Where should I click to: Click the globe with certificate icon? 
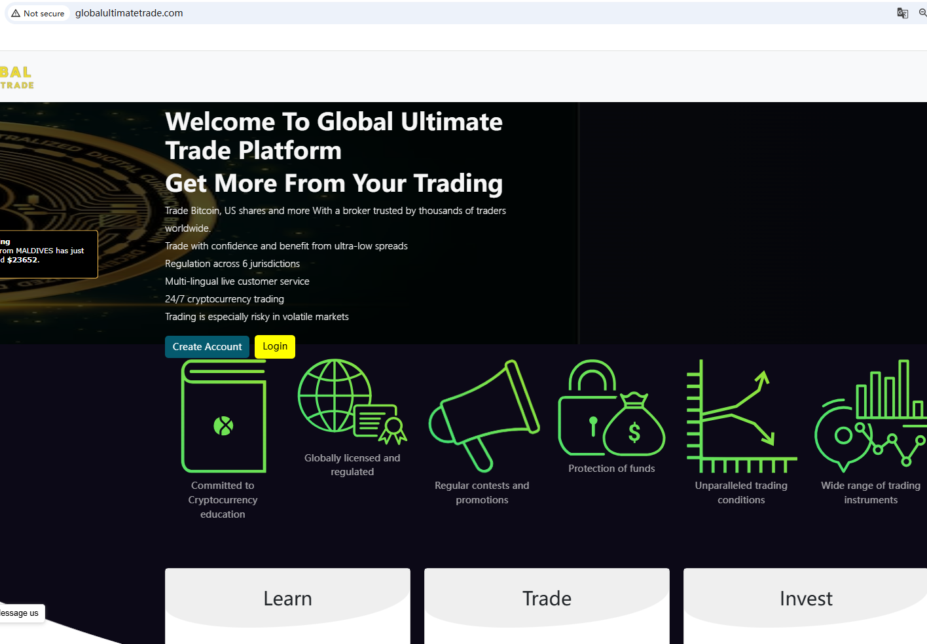(352, 401)
